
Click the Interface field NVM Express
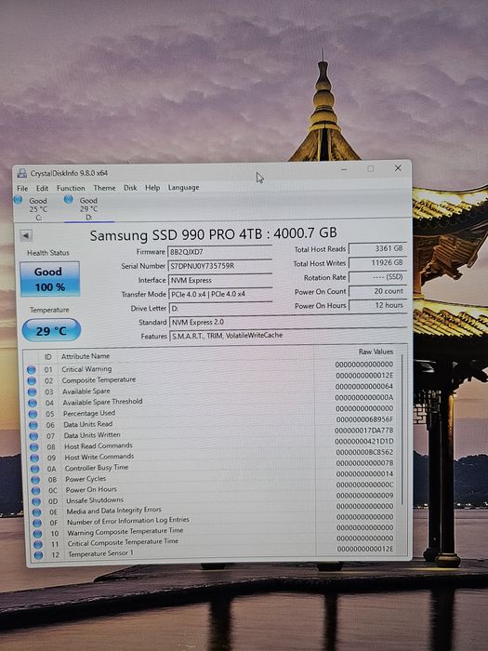click(220, 280)
